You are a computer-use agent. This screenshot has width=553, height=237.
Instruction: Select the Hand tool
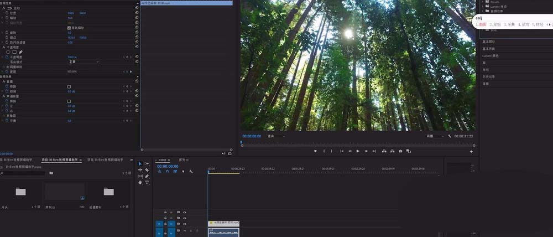[x=140, y=183]
